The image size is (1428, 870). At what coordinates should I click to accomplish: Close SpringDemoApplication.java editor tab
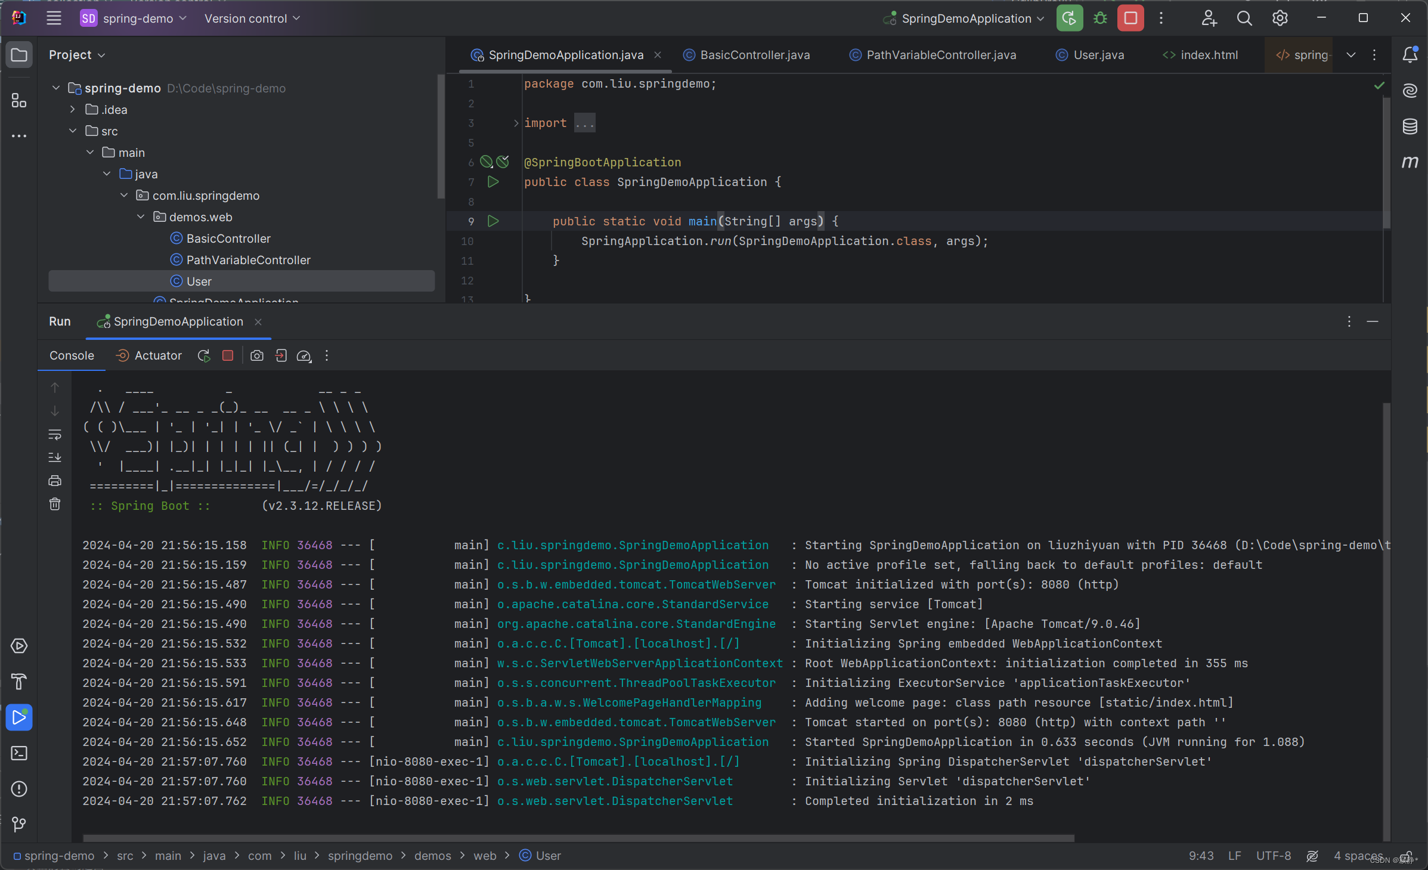point(658,55)
